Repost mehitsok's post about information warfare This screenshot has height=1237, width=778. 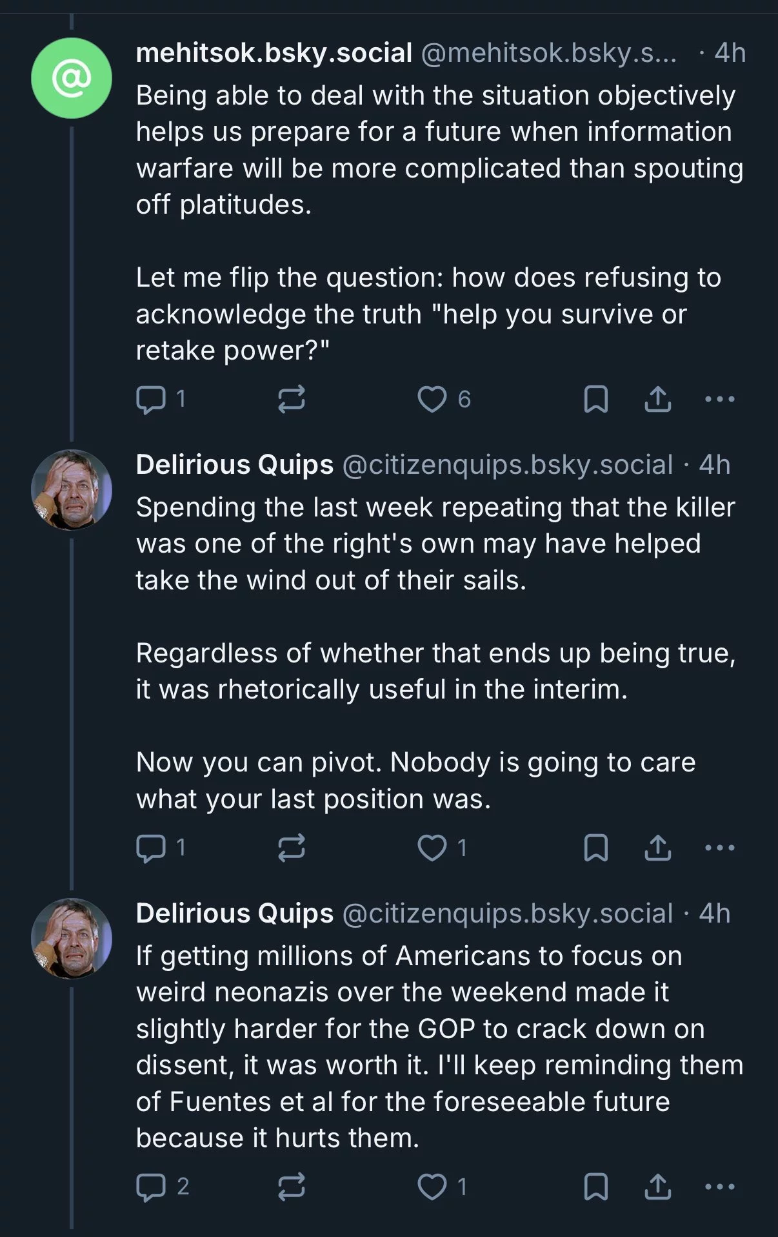tap(291, 399)
